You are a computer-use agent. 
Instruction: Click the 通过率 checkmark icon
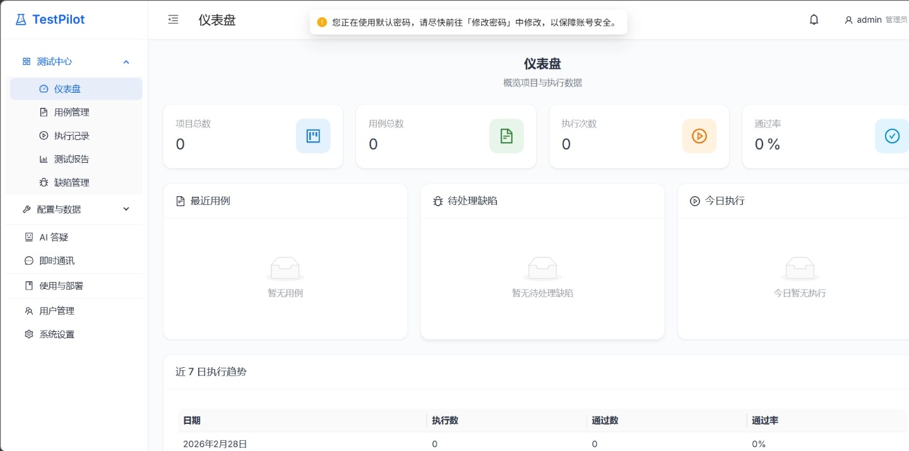pyautogui.click(x=892, y=136)
